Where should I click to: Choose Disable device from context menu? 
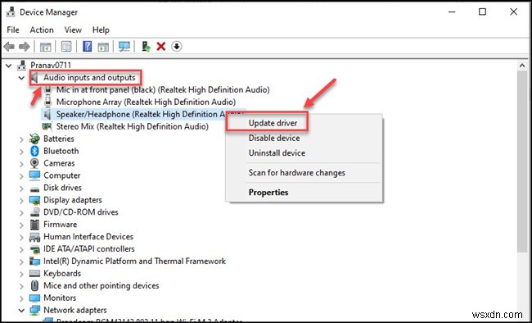[x=274, y=138]
